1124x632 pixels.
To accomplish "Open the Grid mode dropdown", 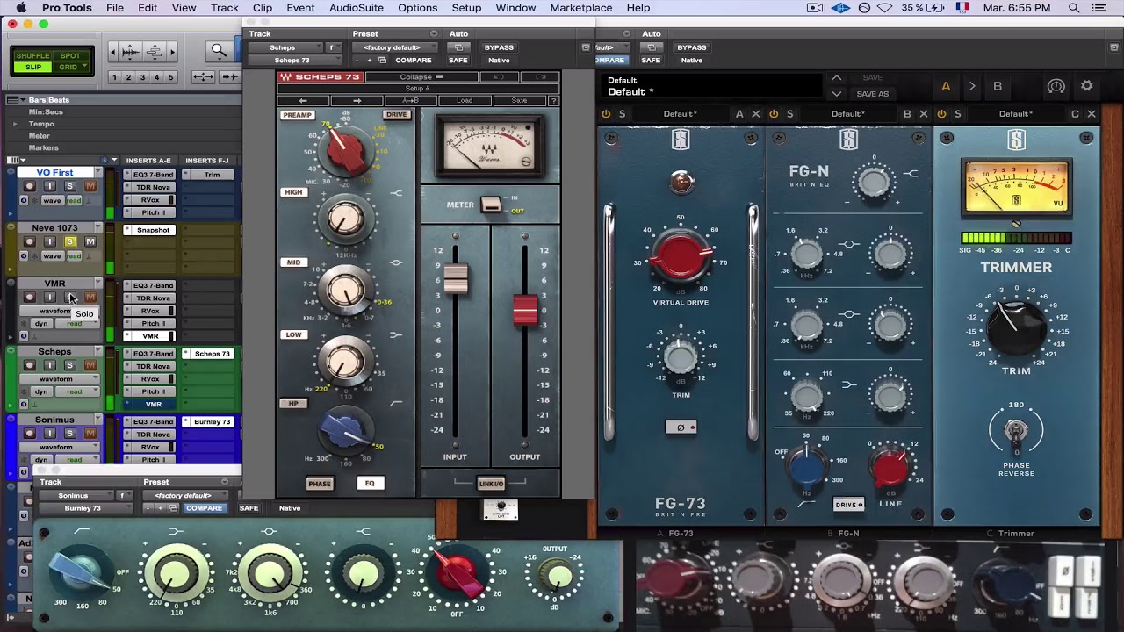I will point(84,67).
